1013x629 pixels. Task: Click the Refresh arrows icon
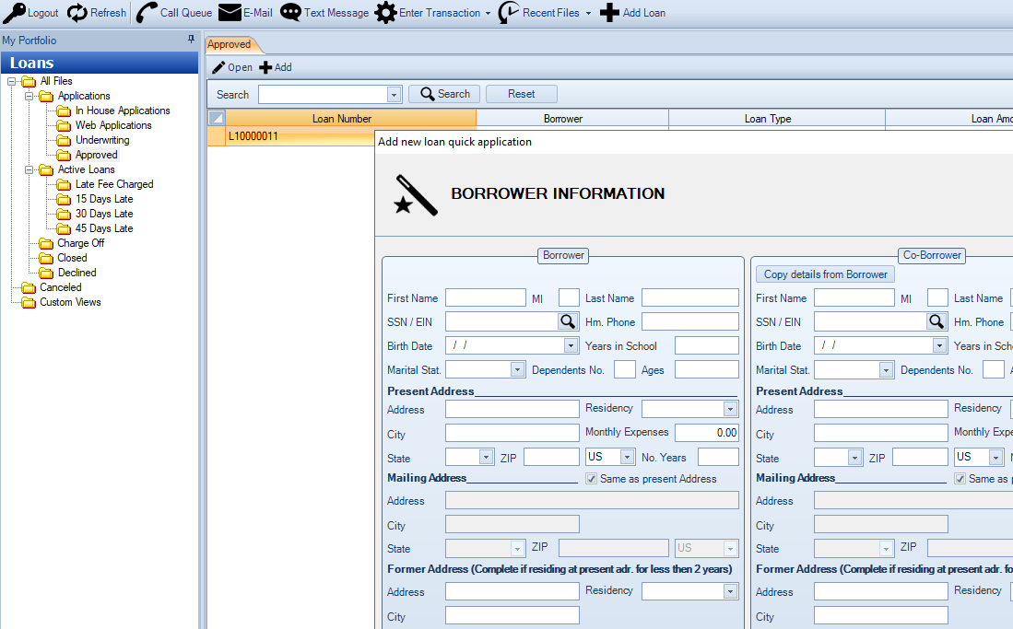click(77, 12)
